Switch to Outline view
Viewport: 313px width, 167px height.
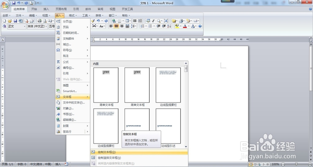point(263,164)
